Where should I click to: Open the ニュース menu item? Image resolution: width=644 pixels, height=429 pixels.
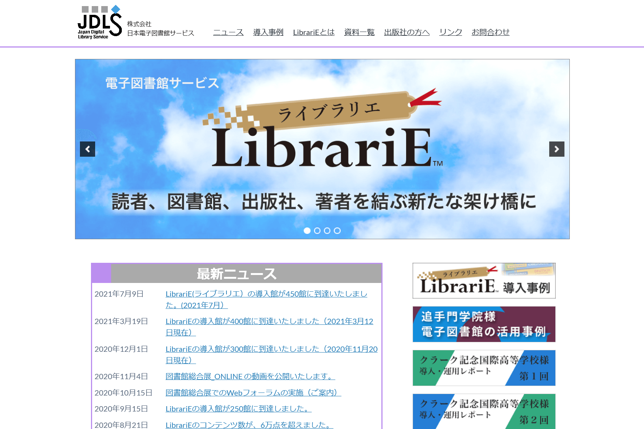[x=228, y=32]
